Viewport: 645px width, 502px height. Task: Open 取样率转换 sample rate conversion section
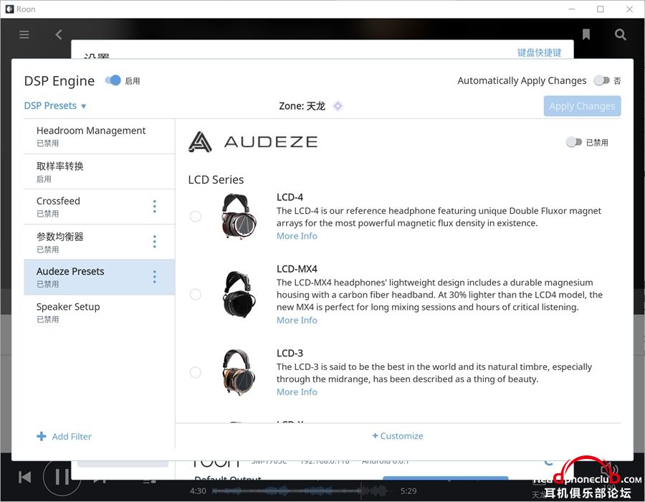pos(99,172)
